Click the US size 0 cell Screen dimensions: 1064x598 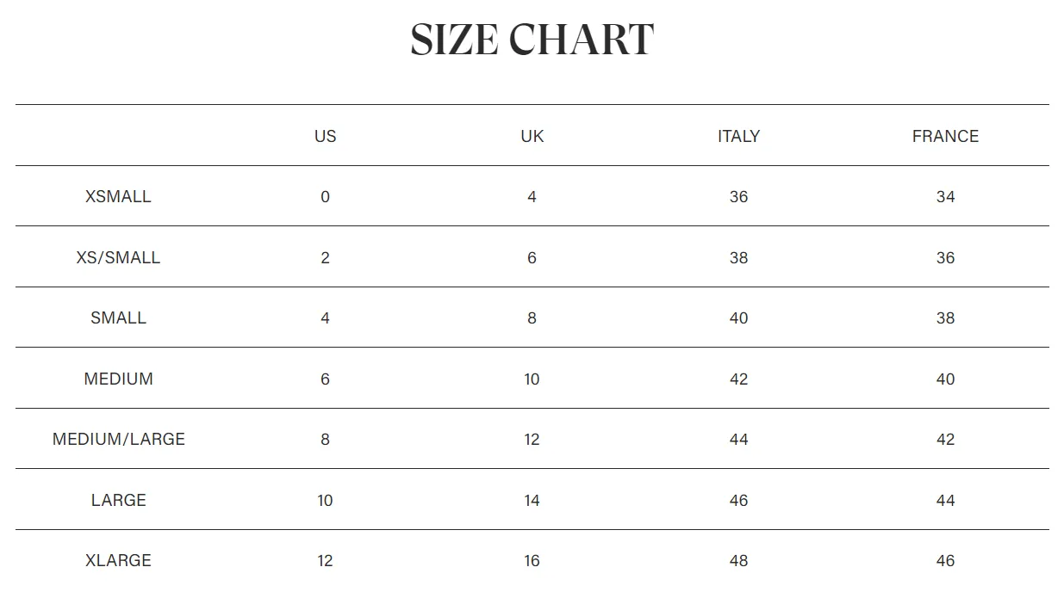325,196
